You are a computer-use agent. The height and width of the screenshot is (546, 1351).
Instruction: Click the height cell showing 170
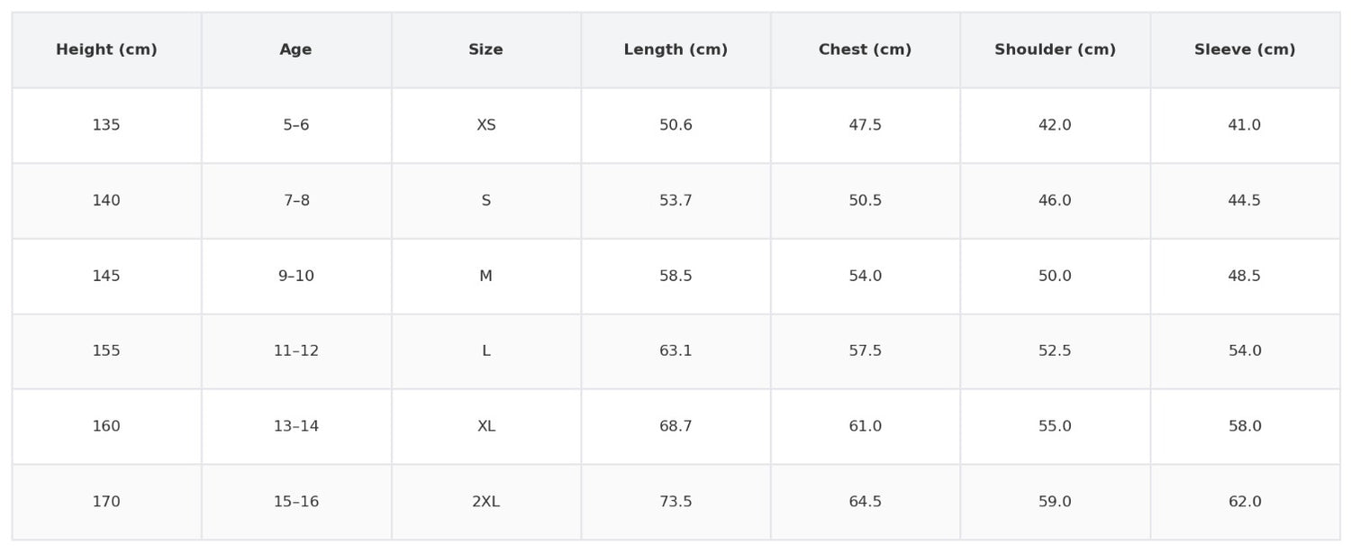(106, 502)
